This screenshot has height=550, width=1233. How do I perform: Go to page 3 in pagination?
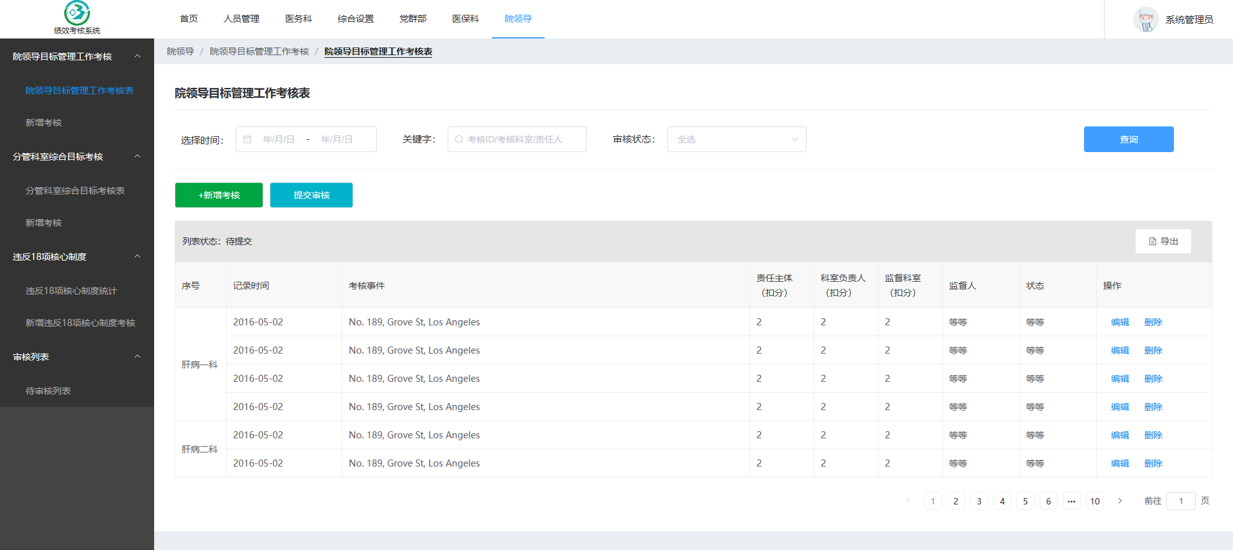click(x=979, y=501)
